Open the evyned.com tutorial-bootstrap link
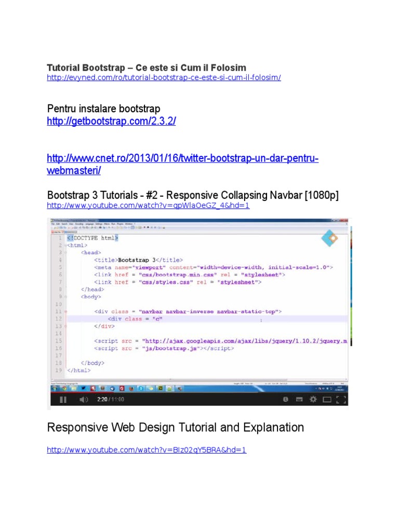Viewport: 399px width, 532px height. (x=164, y=77)
